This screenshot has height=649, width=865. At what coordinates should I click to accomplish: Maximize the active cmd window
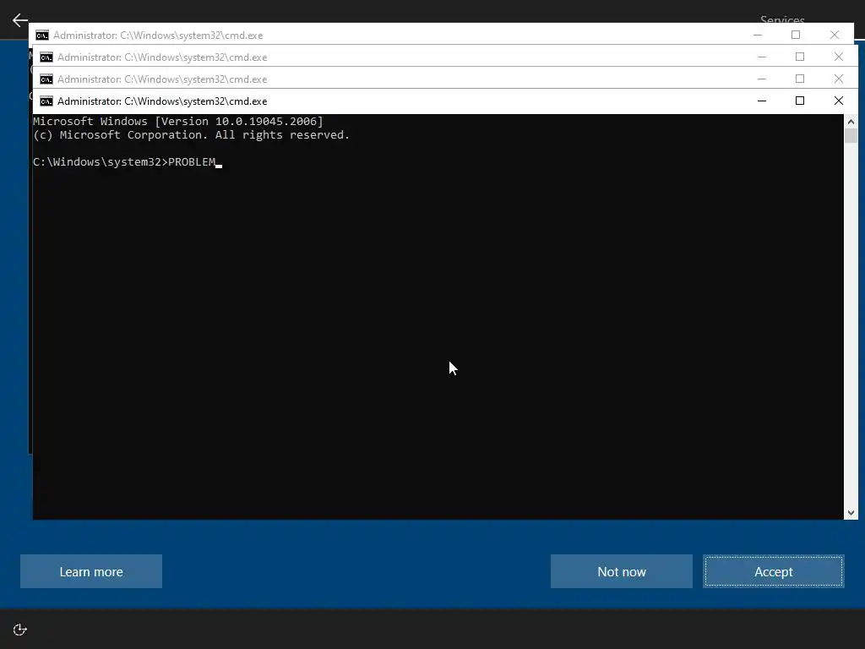point(800,101)
